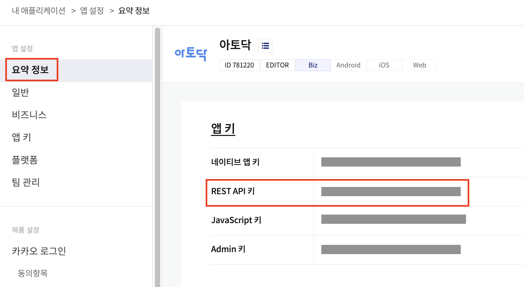Screen dimensions: 524x287
Task: Click the Biz tag
Action: click(x=313, y=65)
